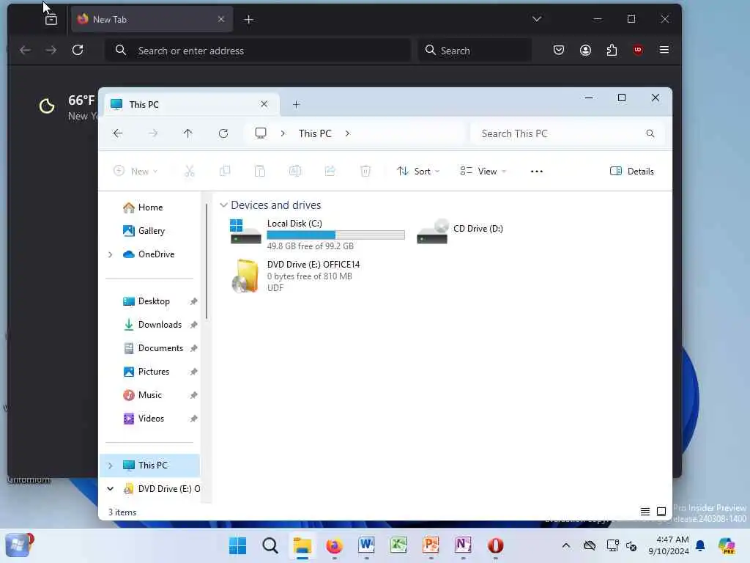
Task: Click the Windows Start button
Action: (238, 545)
